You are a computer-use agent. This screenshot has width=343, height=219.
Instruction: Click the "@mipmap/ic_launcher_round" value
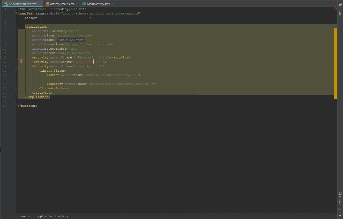(x=89, y=44)
